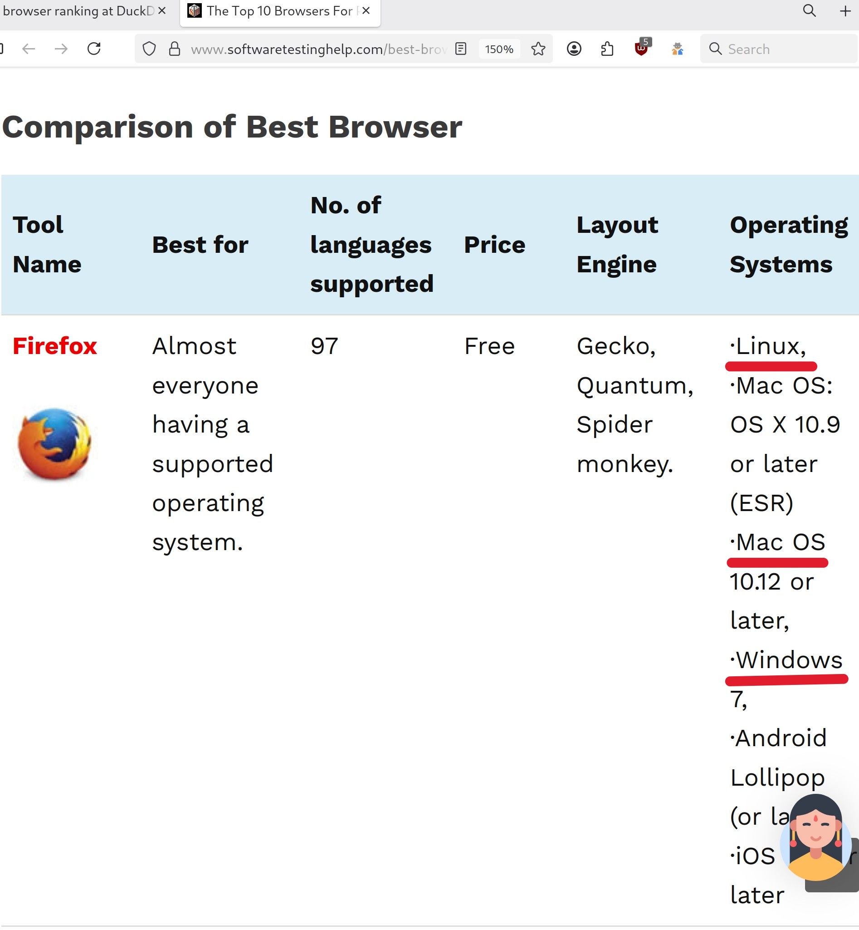The height and width of the screenshot is (930, 859).
Task: Click the Search box in toolbar
Action: click(x=779, y=49)
